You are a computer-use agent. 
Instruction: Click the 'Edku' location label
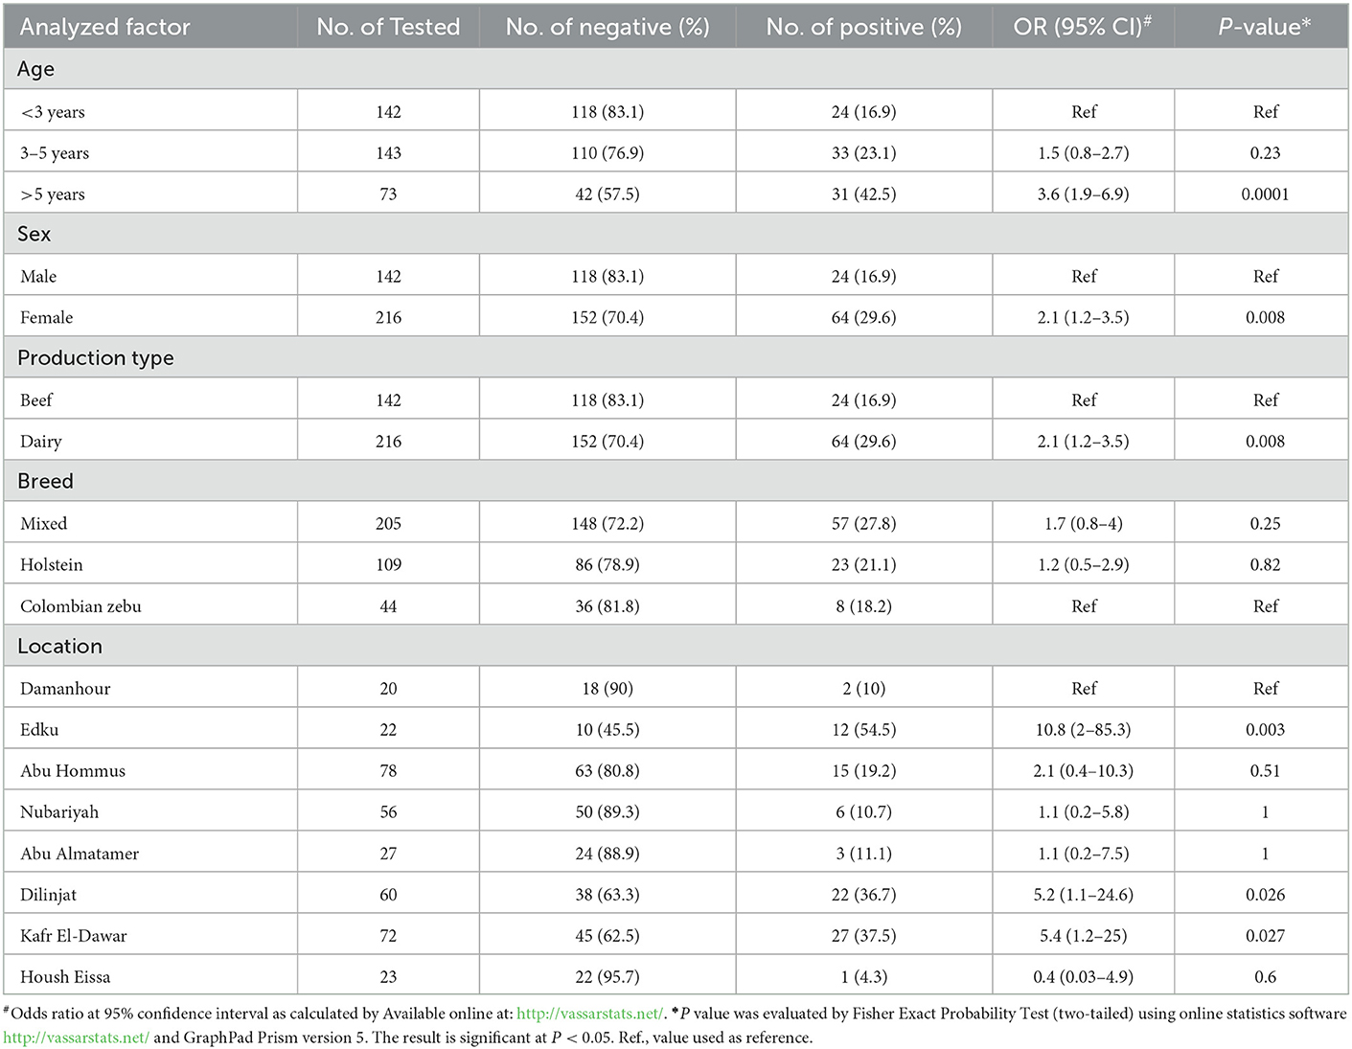[39, 730]
